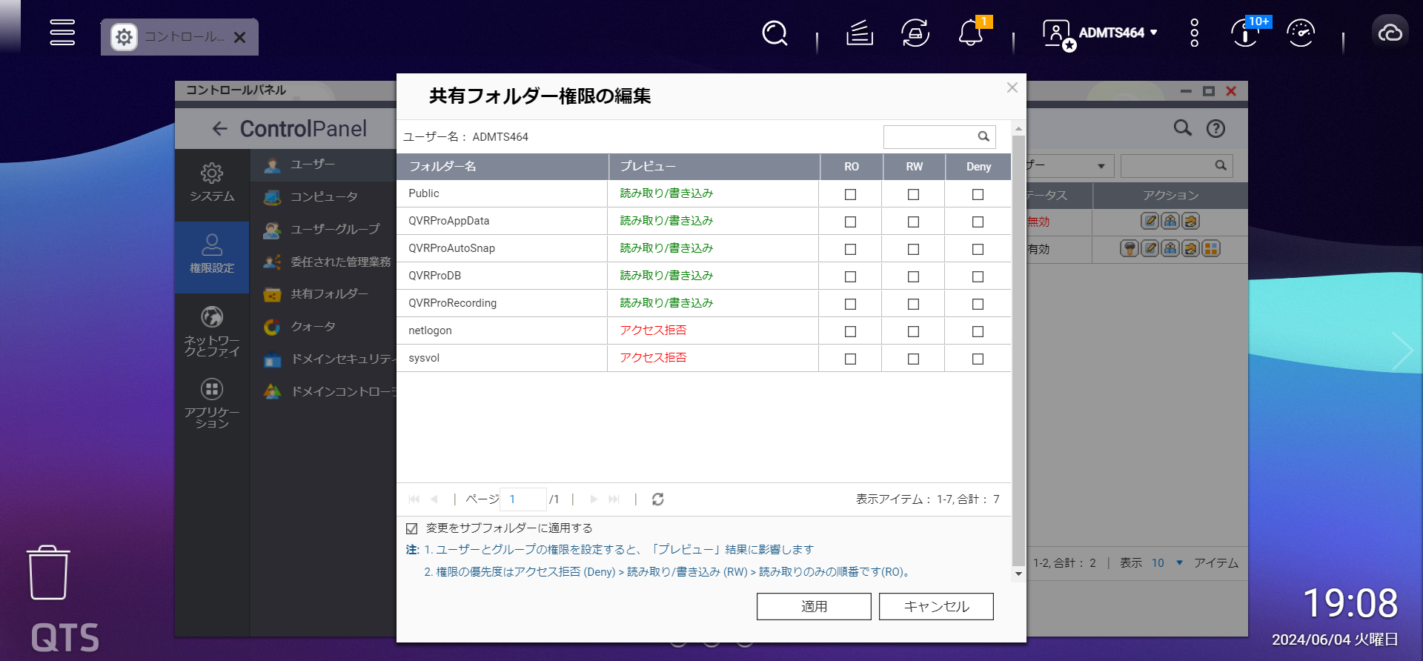Click the Control Panel search magnifier icon
The width and height of the screenshot is (1423, 661).
coord(1183,128)
